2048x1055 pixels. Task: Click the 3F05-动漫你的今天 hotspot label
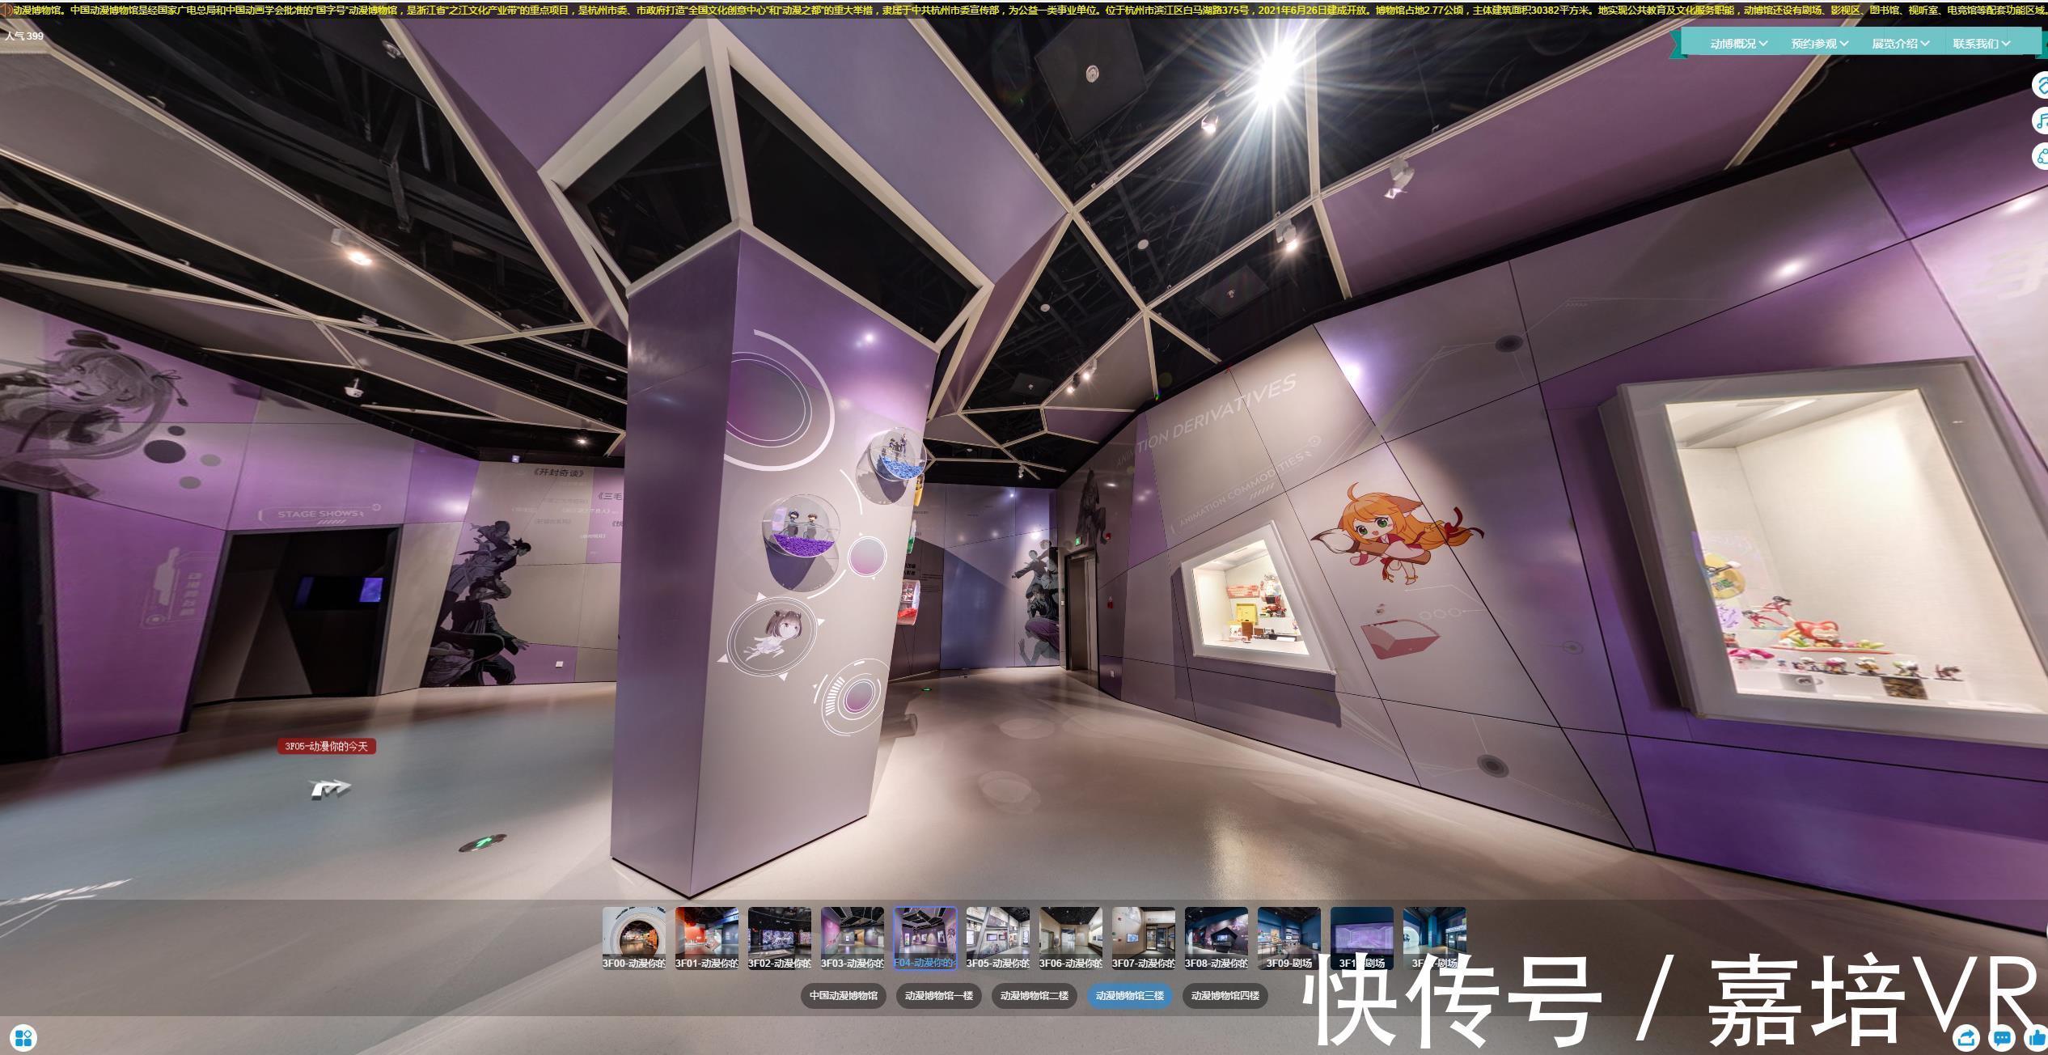tap(327, 746)
